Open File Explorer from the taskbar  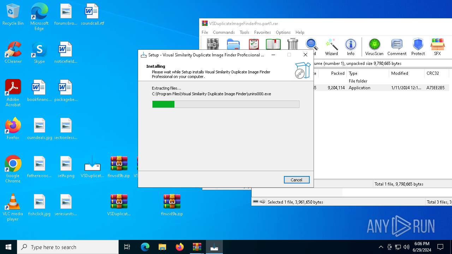pos(162,247)
